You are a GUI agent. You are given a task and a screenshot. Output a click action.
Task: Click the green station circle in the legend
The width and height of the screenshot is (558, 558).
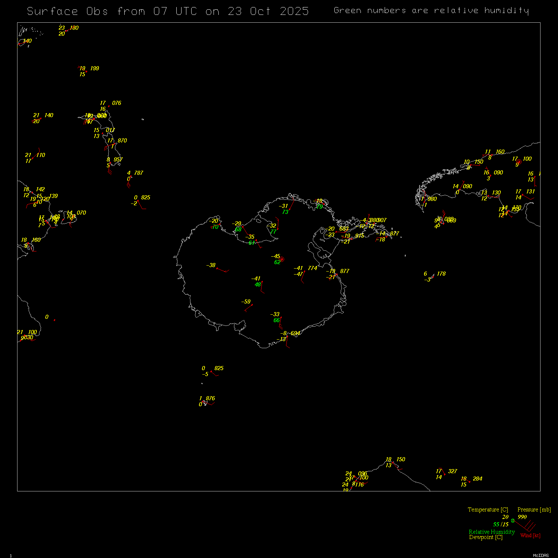tap(513, 520)
